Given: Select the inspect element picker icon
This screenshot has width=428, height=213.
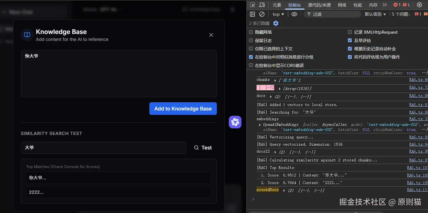Looking at the screenshot, I should tap(252, 5).
